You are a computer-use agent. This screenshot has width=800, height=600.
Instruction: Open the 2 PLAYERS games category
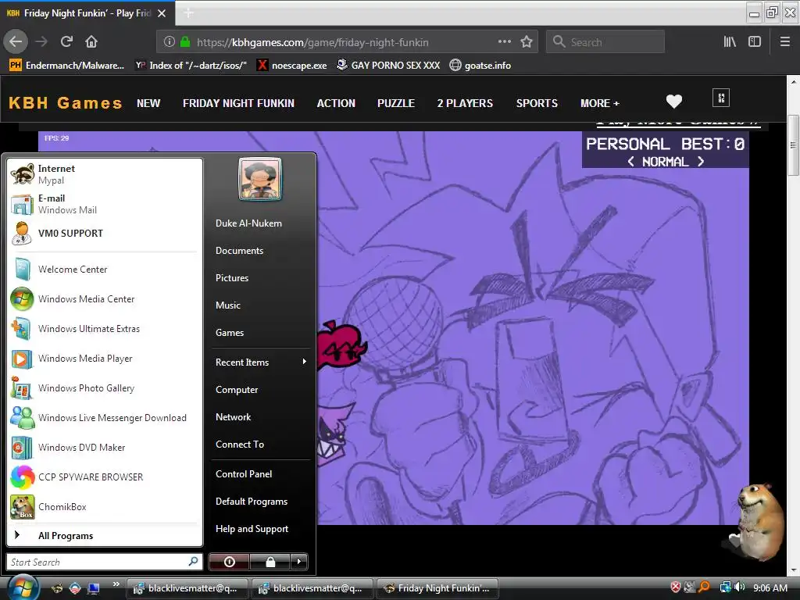click(x=465, y=104)
